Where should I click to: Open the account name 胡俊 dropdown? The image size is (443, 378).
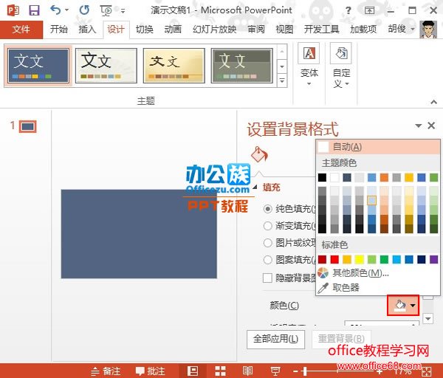click(401, 29)
